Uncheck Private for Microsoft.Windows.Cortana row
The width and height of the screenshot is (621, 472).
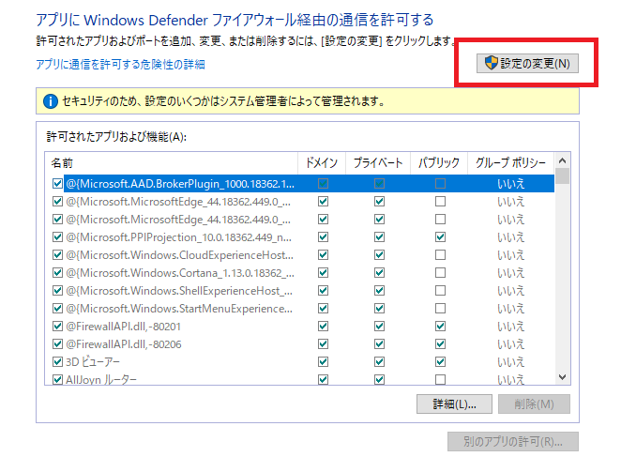[x=379, y=273]
